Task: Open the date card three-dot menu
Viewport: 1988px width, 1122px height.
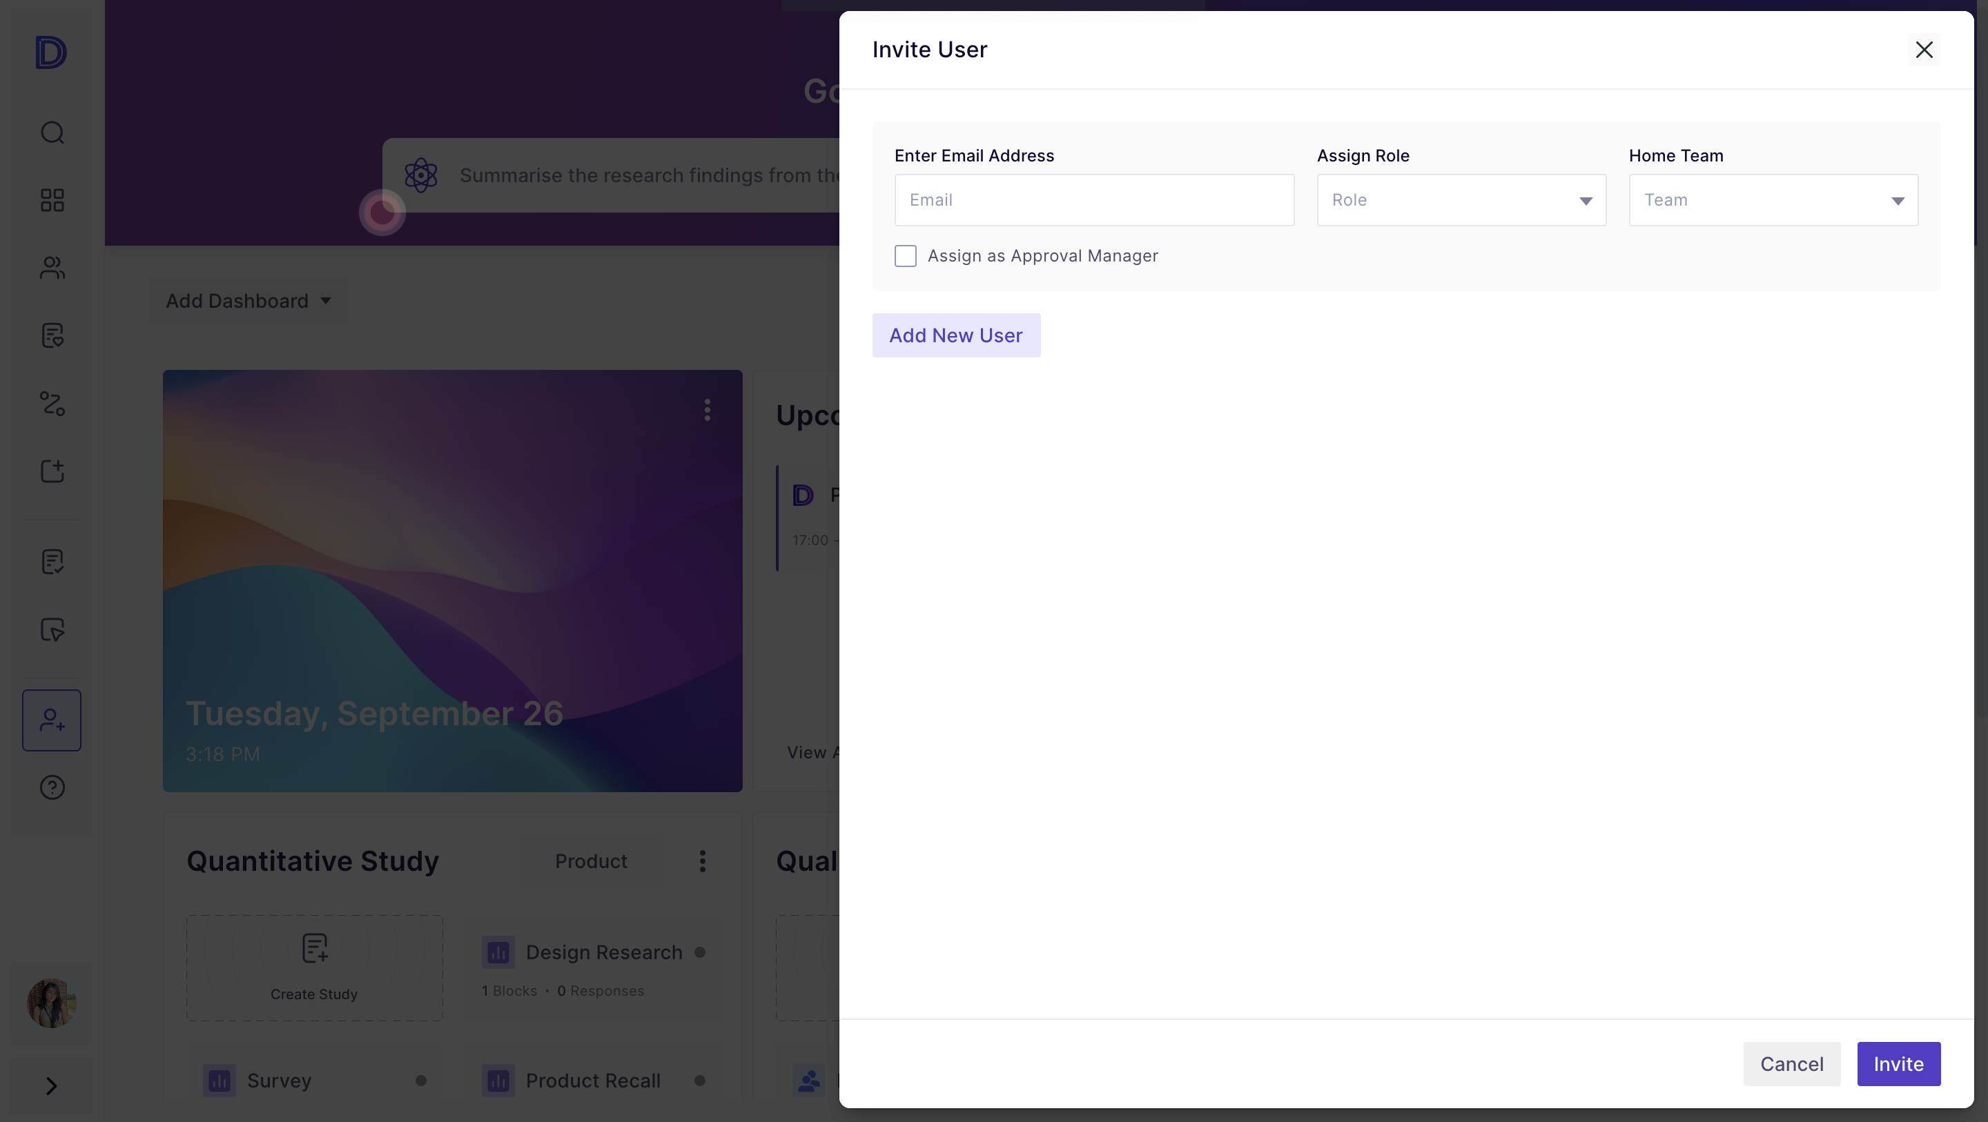Action: click(x=707, y=410)
